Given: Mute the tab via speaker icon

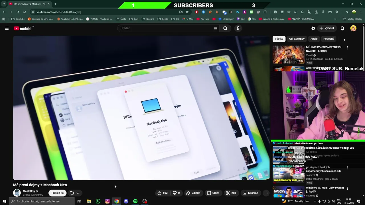Looking at the screenshot, I should click(44, 4).
